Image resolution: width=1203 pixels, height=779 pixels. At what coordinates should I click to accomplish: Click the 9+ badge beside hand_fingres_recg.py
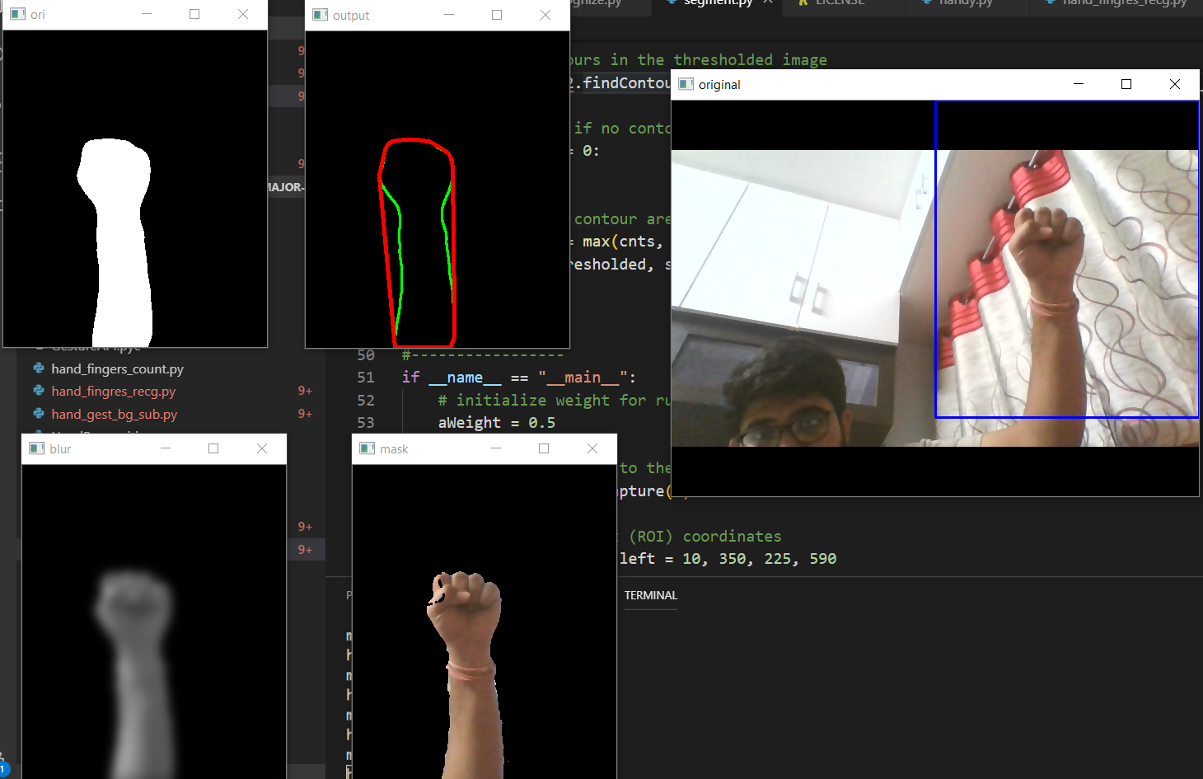point(305,391)
